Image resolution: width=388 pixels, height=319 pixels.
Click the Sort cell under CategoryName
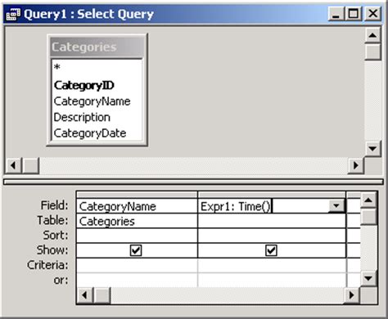[x=137, y=236]
